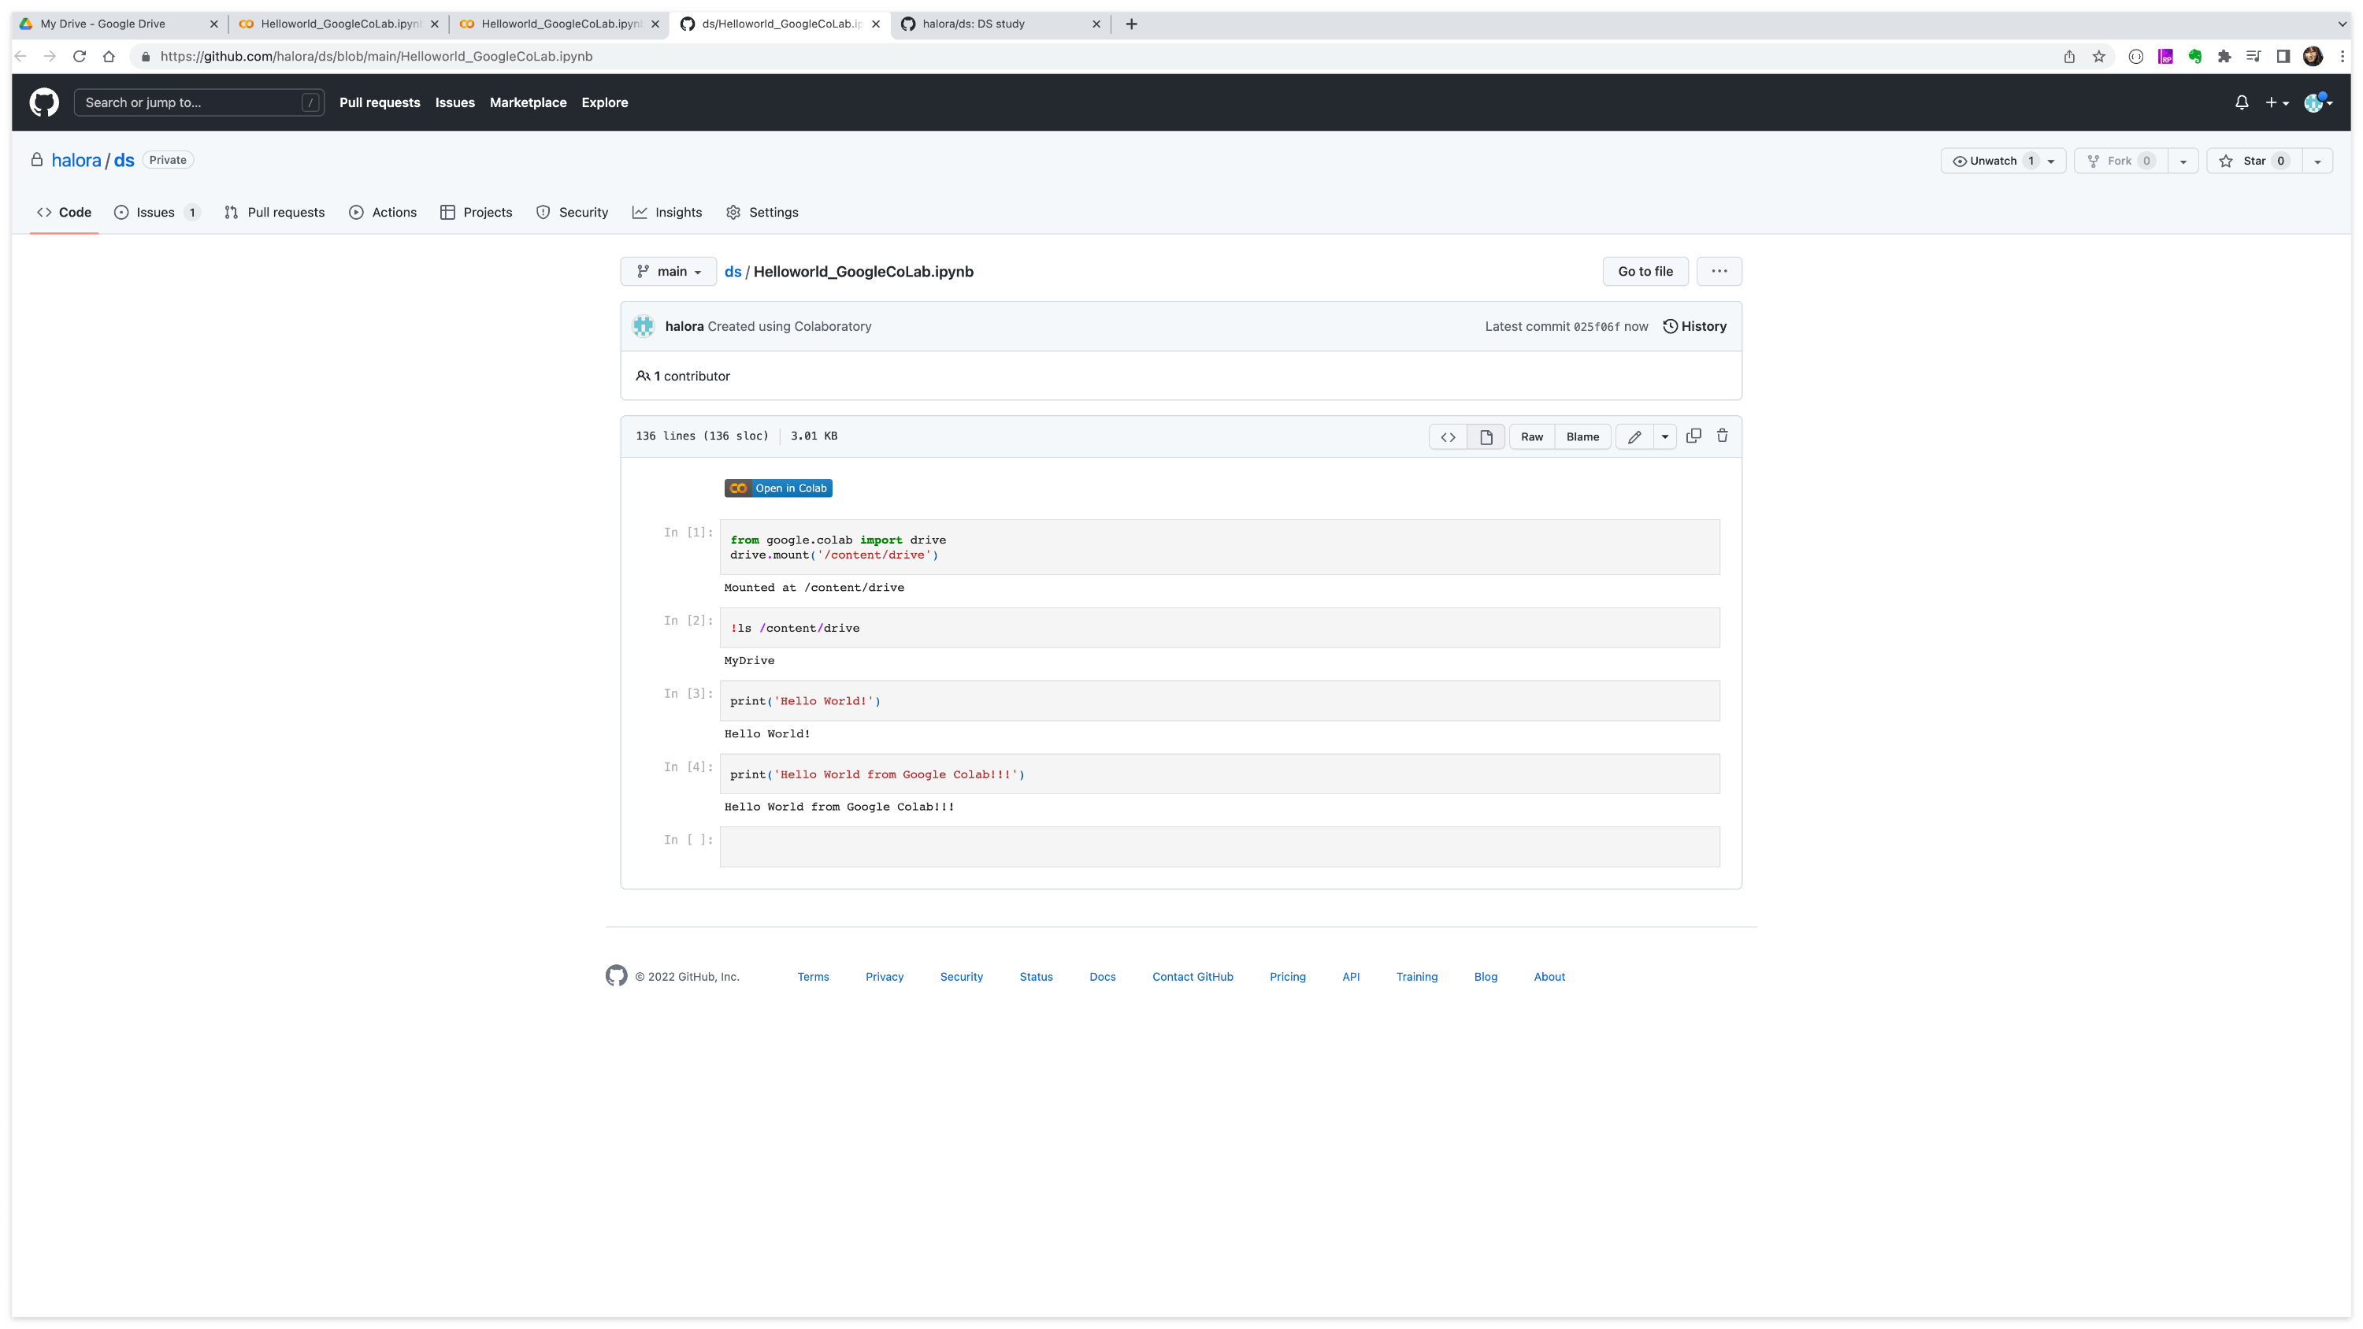Screen dimensions: 2363x1329
Task: Open the user avatar menu in header
Action: (x=2317, y=102)
